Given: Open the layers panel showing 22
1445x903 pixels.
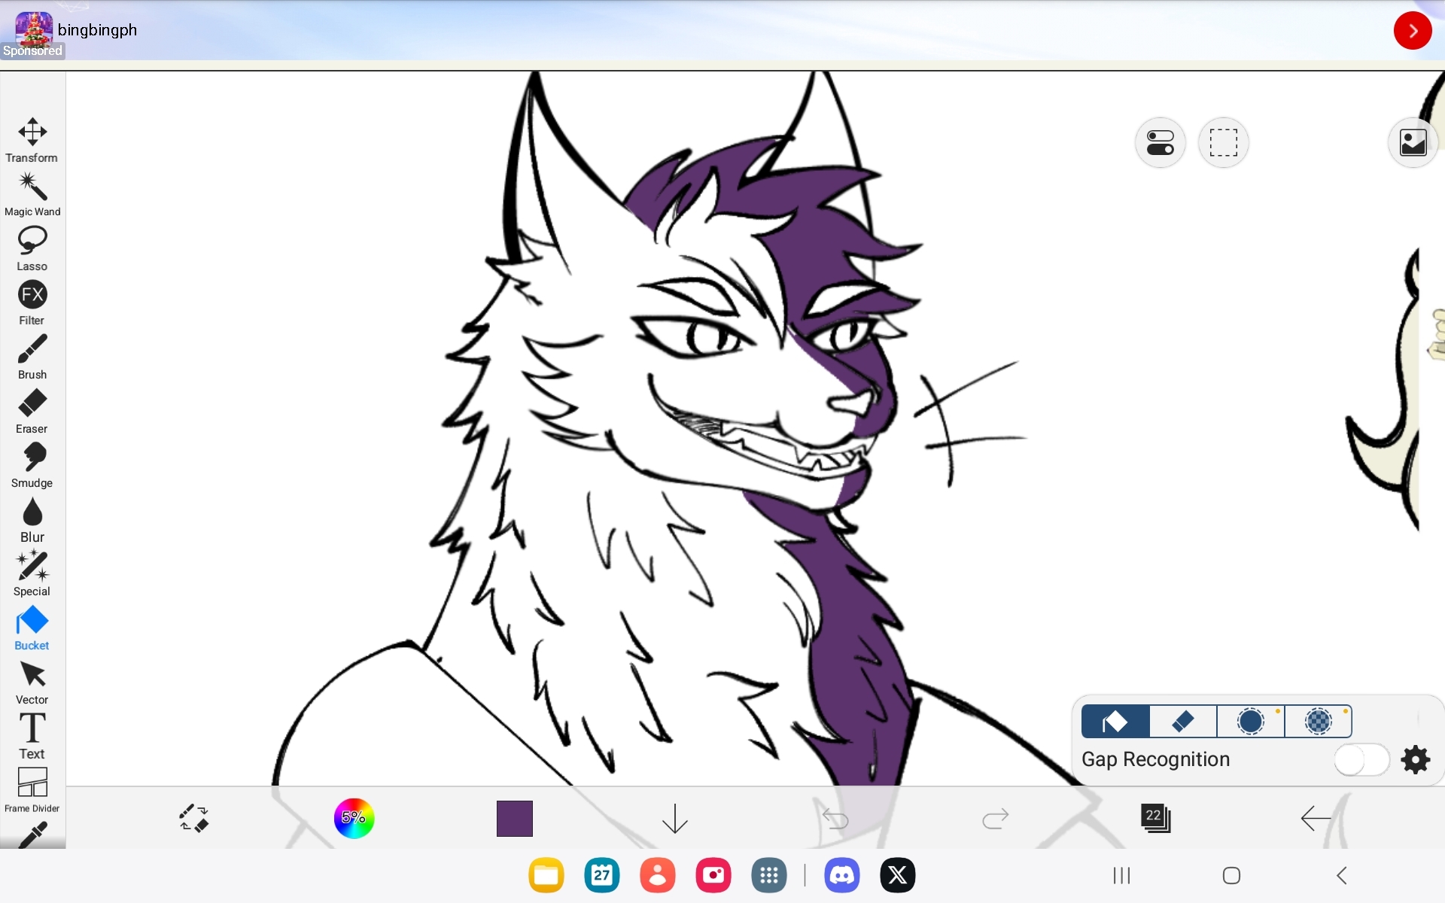Looking at the screenshot, I should [x=1155, y=818].
